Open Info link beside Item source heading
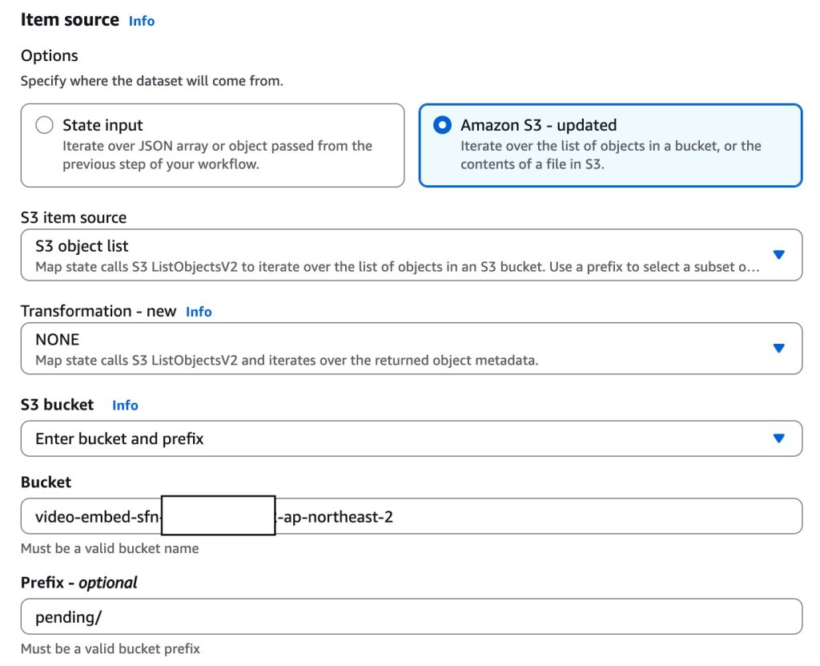The height and width of the screenshot is (666, 820). pos(142,22)
